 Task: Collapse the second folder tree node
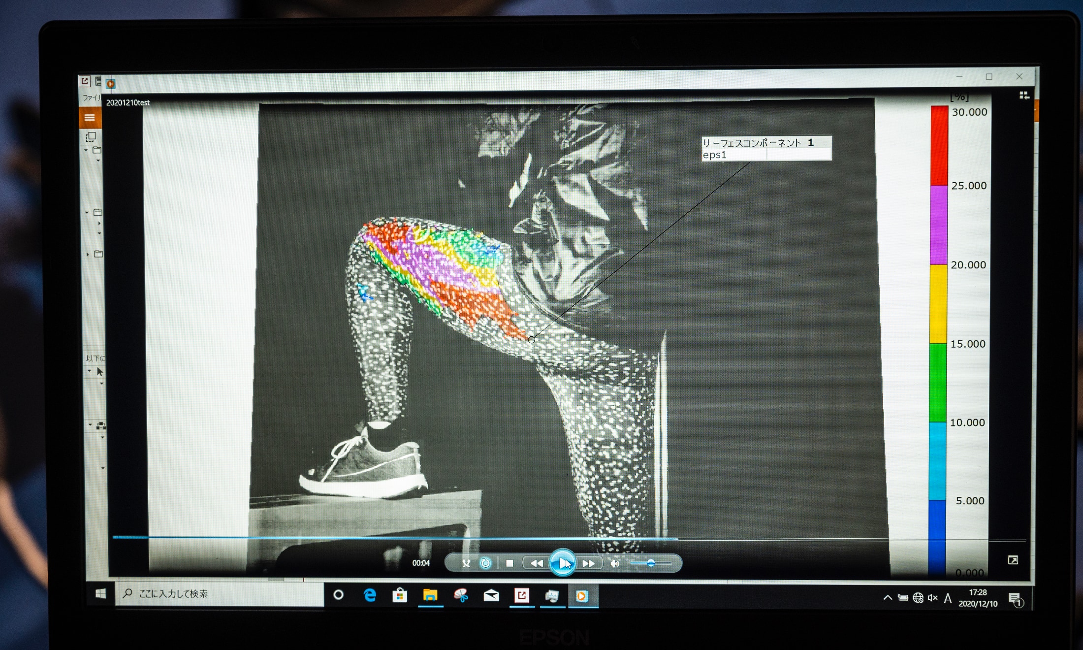pos(87,212)
